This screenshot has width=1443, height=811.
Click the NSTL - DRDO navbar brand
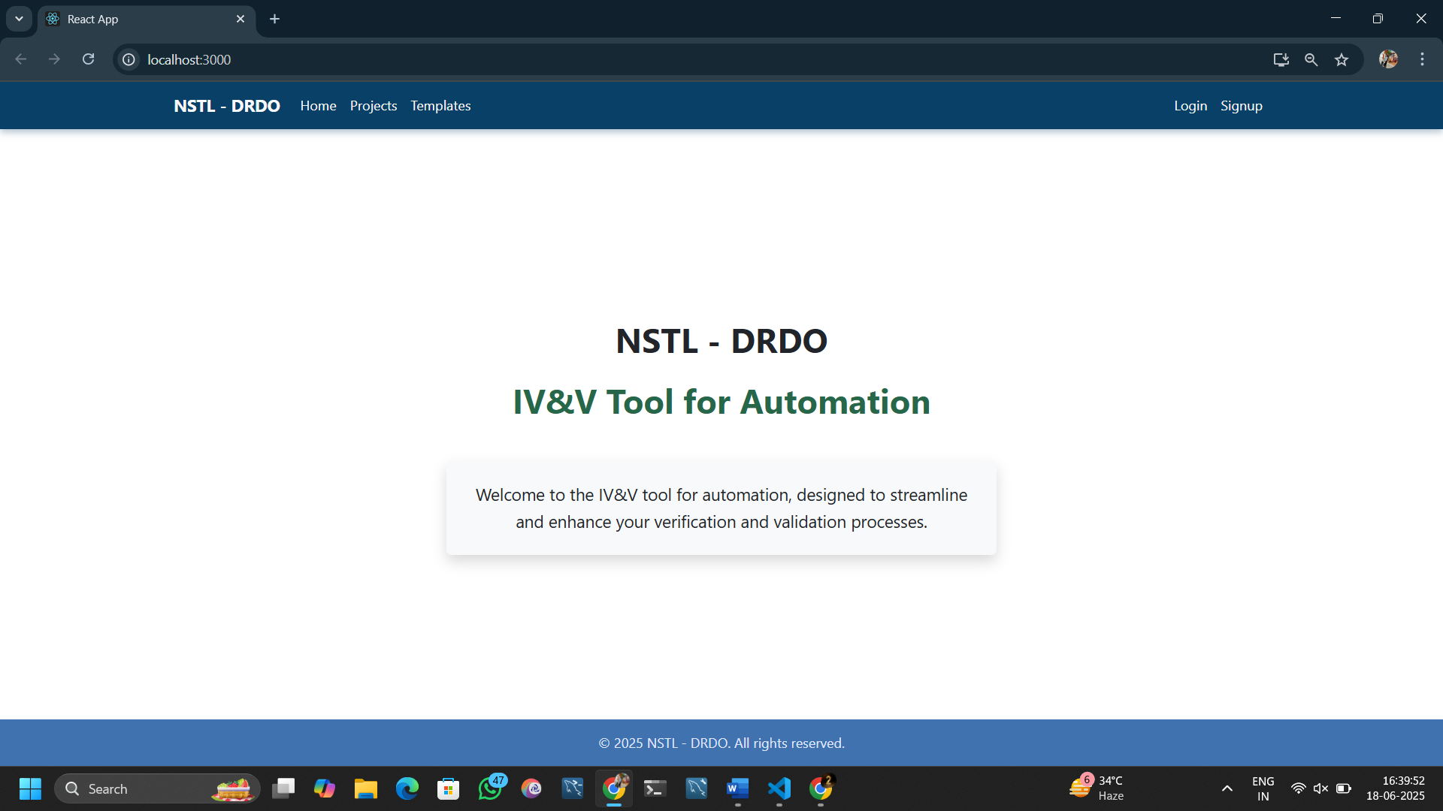pyautogui.click(x=227, y=106)
